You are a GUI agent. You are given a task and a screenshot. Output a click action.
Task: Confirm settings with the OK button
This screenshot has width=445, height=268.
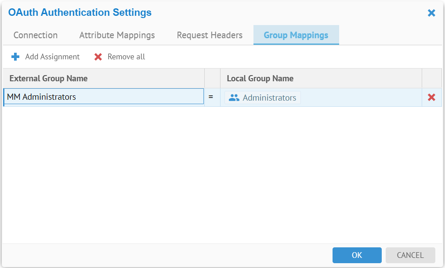tap(357, 255)
